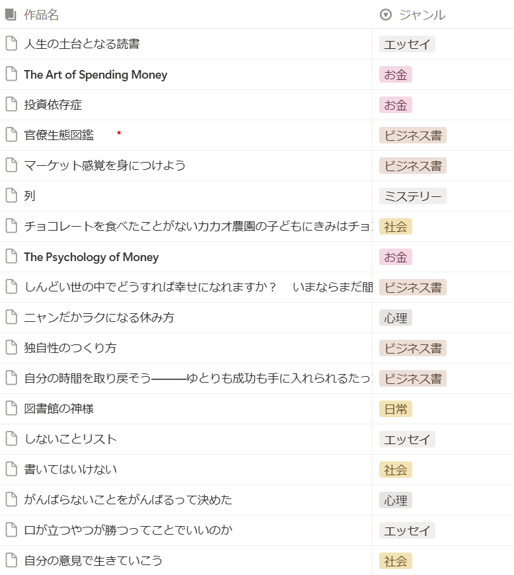Viewport: 514px width, 575px height.
Task: Open genre tag お金 for The Art of Spending Money
Action: click(396, 75)
